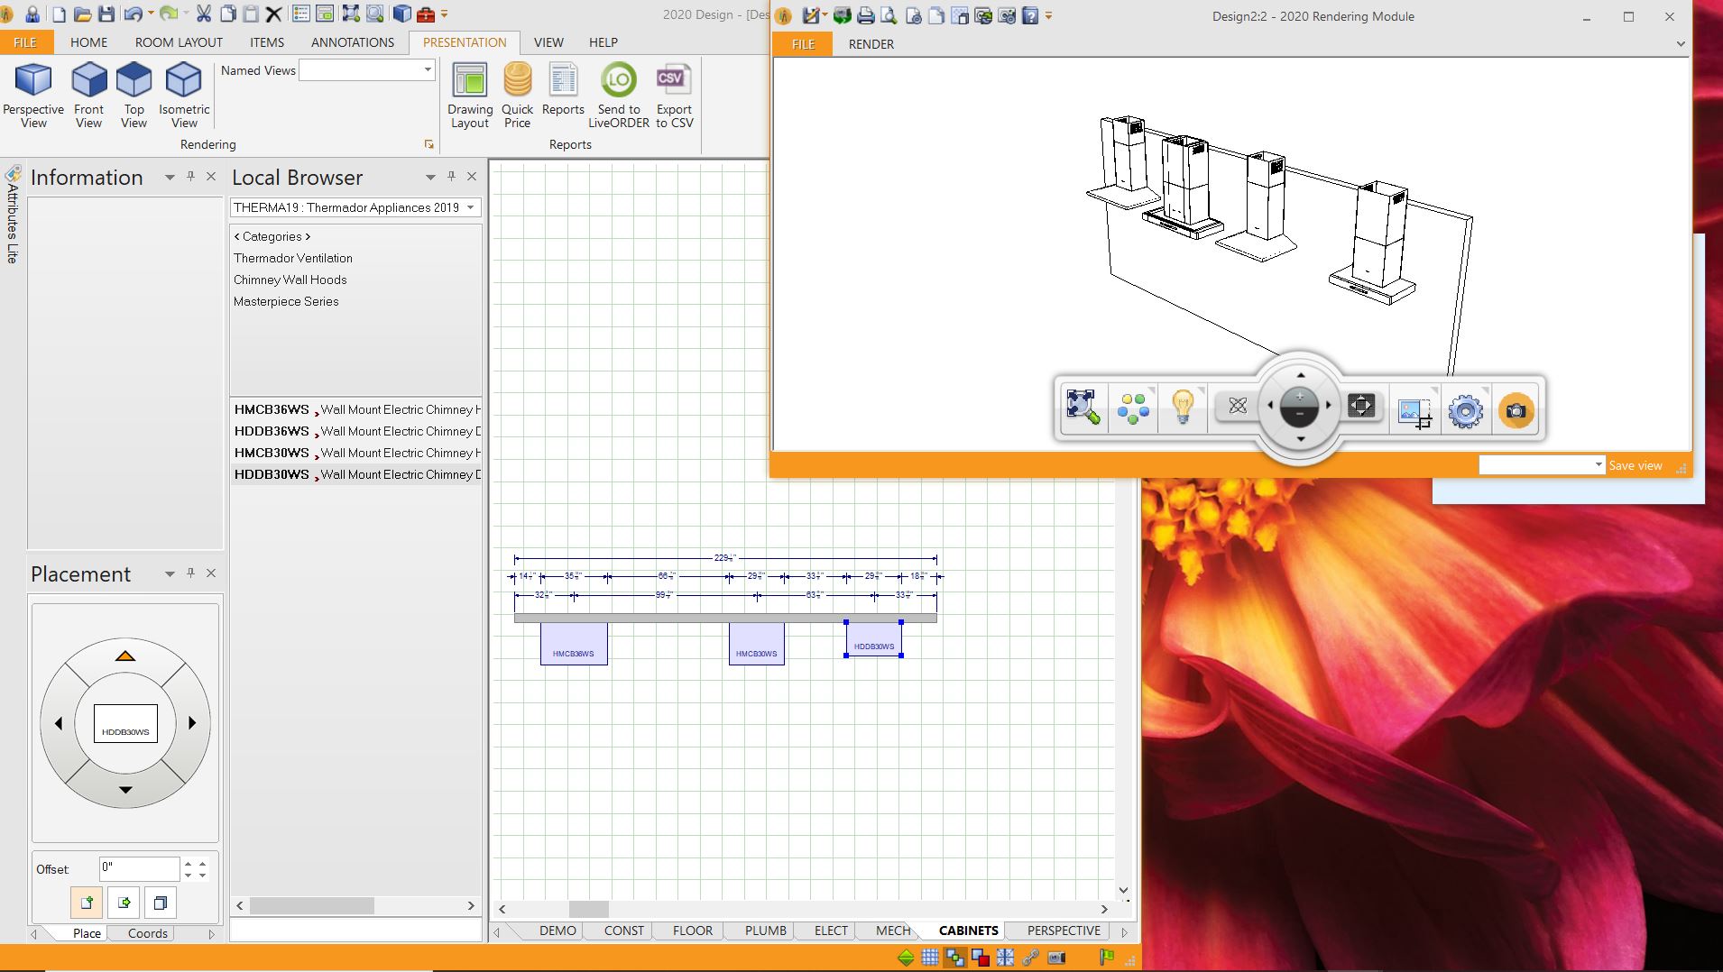1723x972 pixels.
Task: Open the RENDER menu in Rendering Module
Action: pos(871,44)
